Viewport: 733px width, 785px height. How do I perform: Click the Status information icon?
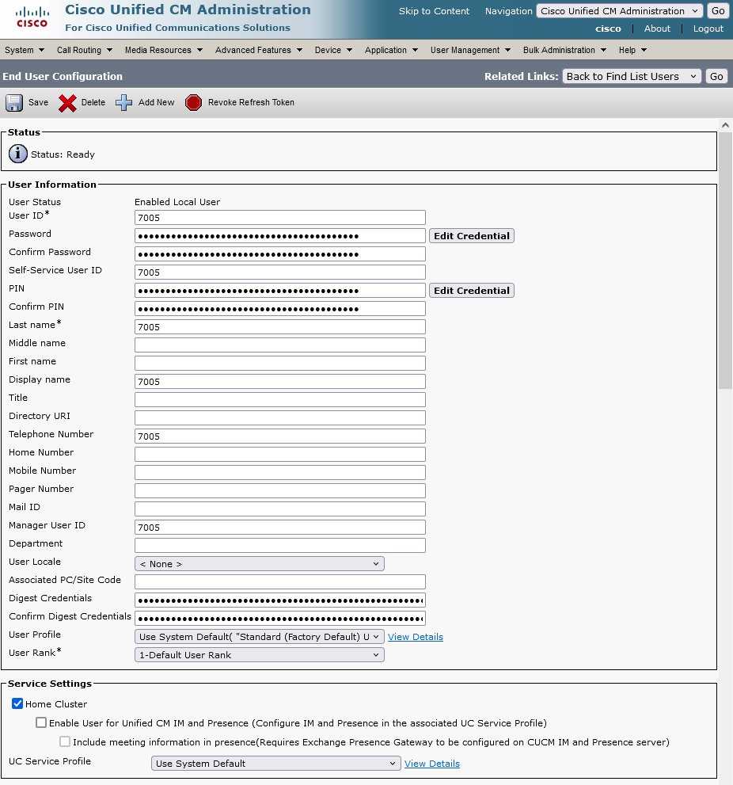[x=17, y=154]
